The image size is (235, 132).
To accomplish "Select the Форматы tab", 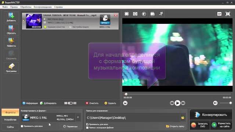I will click(x=10, y=113).
